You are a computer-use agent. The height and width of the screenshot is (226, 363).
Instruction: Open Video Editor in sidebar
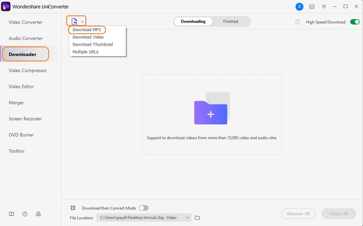pos(21,87)
